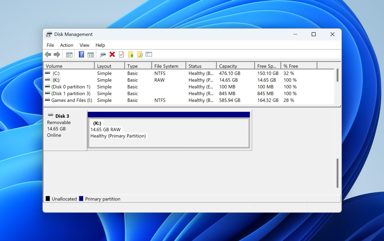Click the Properties checkmark page icon

pyautogui.click(x=121, y=54)
